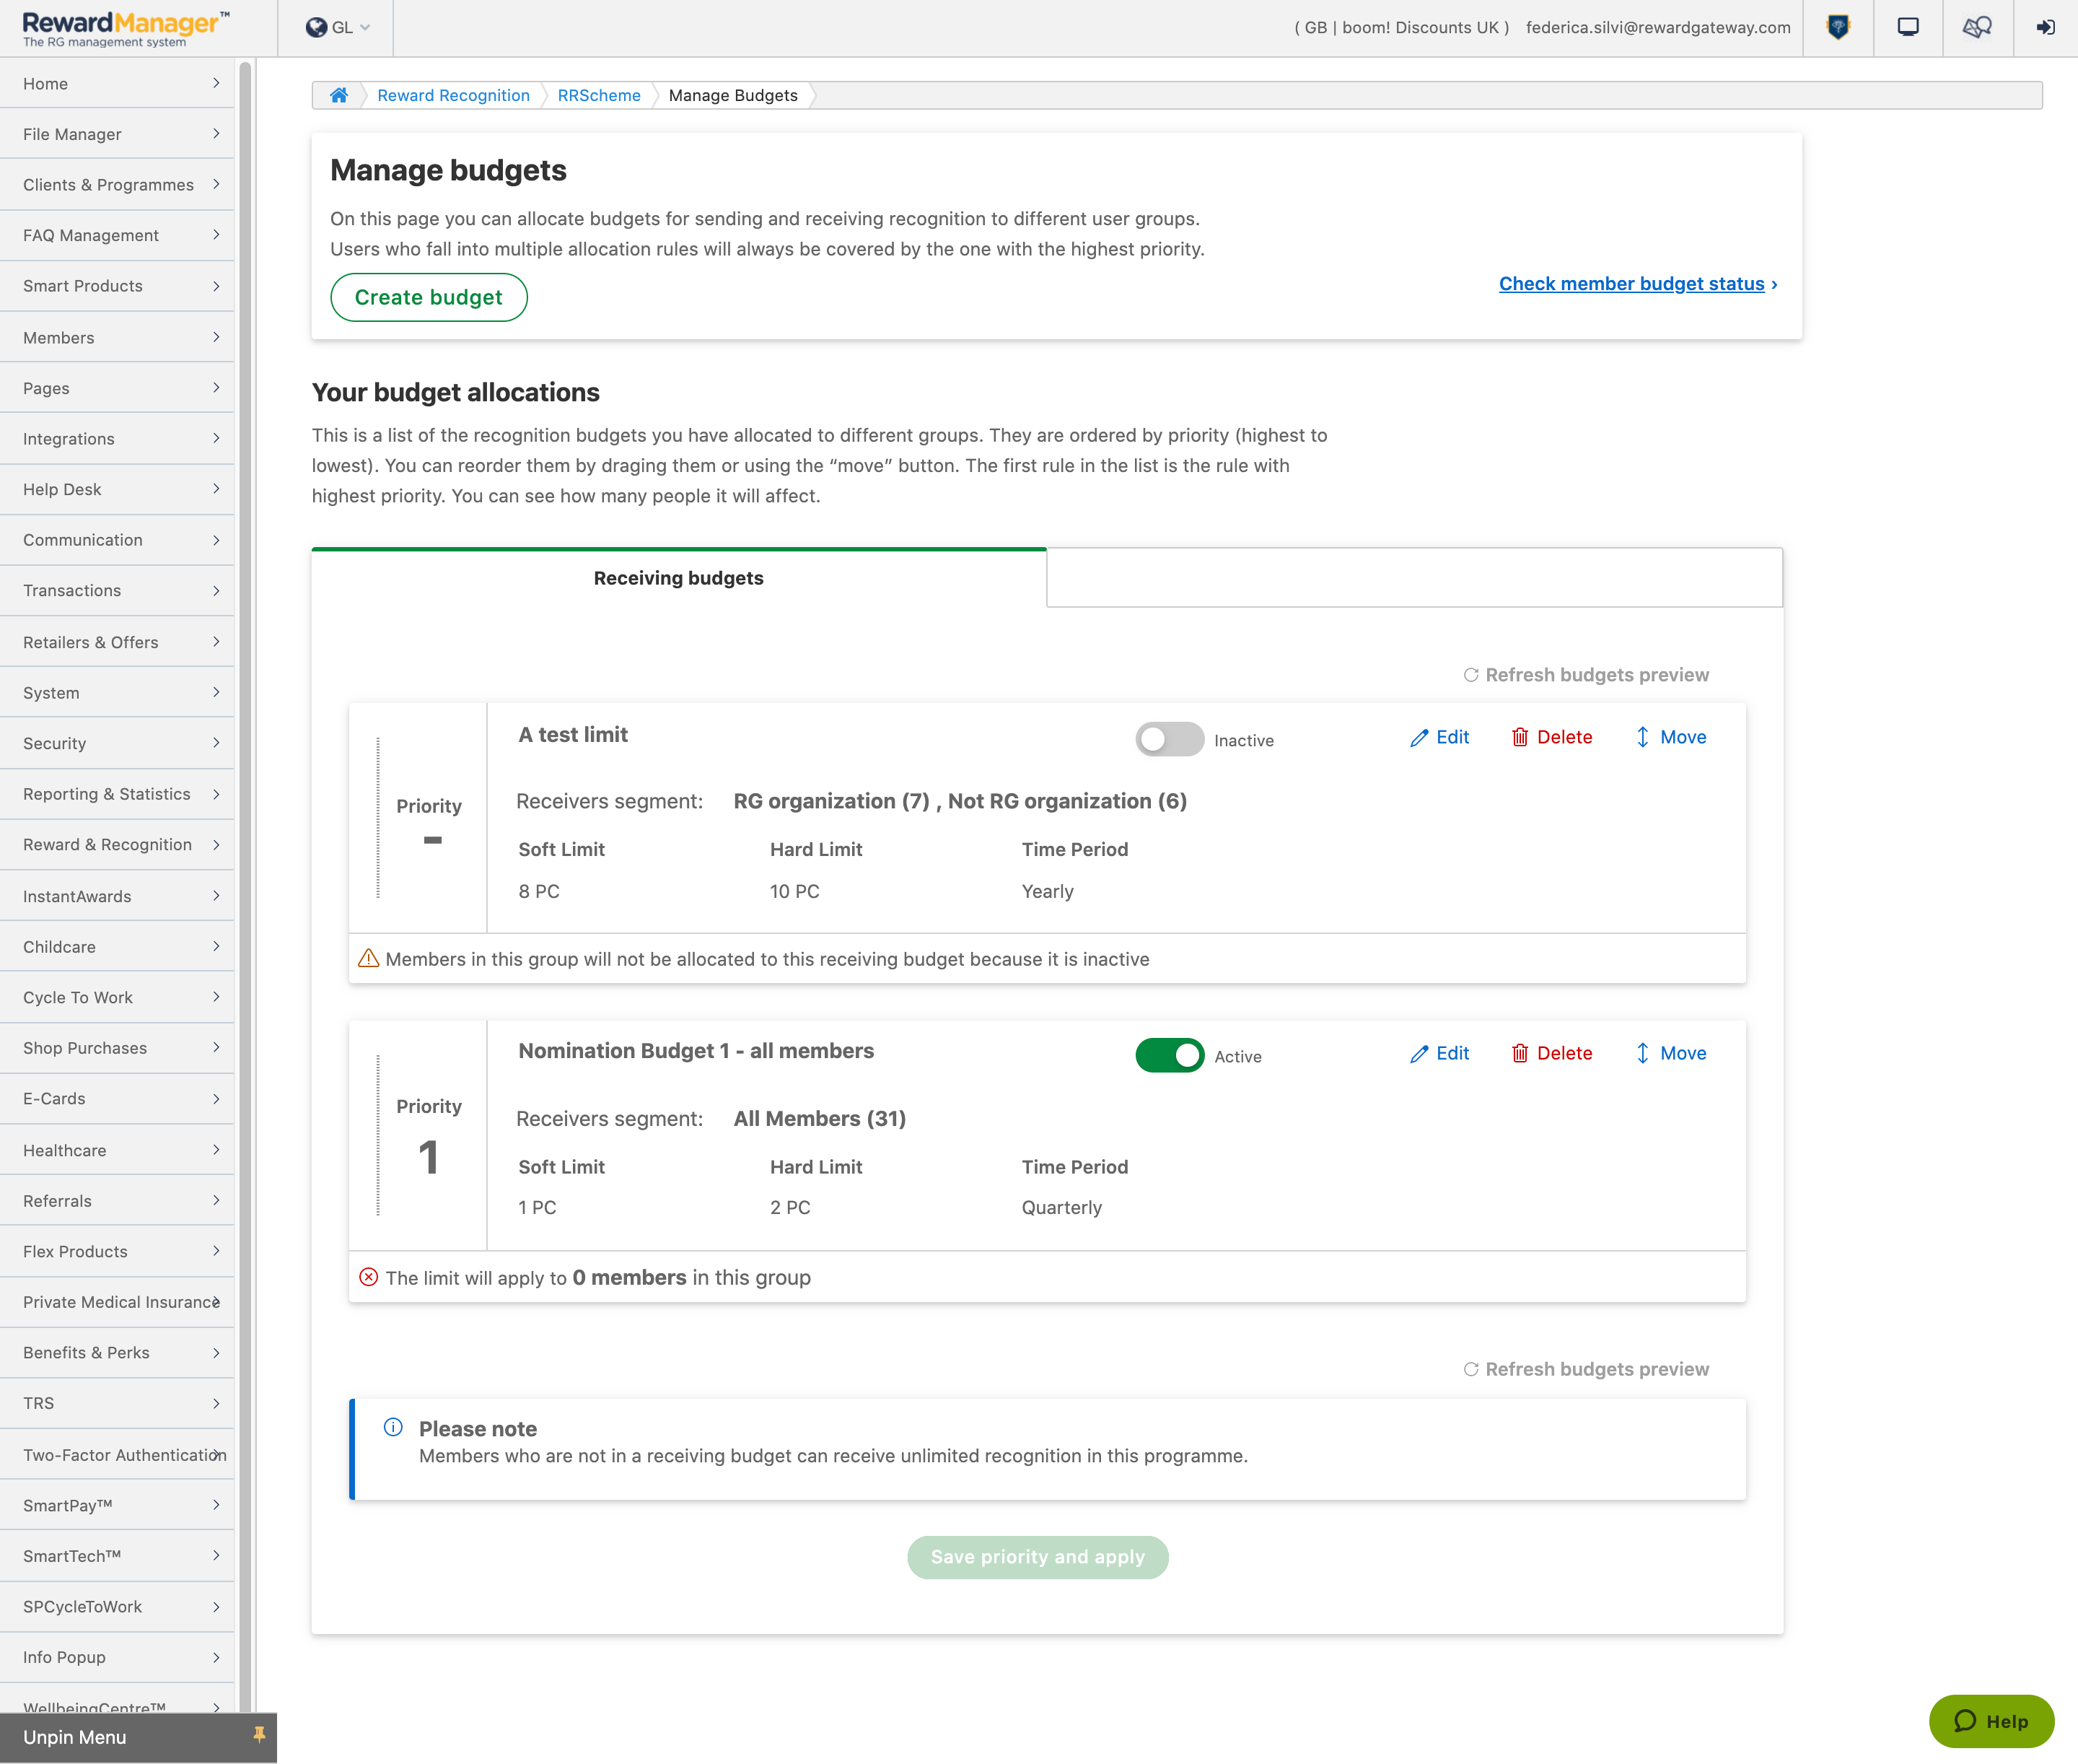Open Check member budget status link
This screenshot has height=1764, width=2078.
tap(1638, 284)
